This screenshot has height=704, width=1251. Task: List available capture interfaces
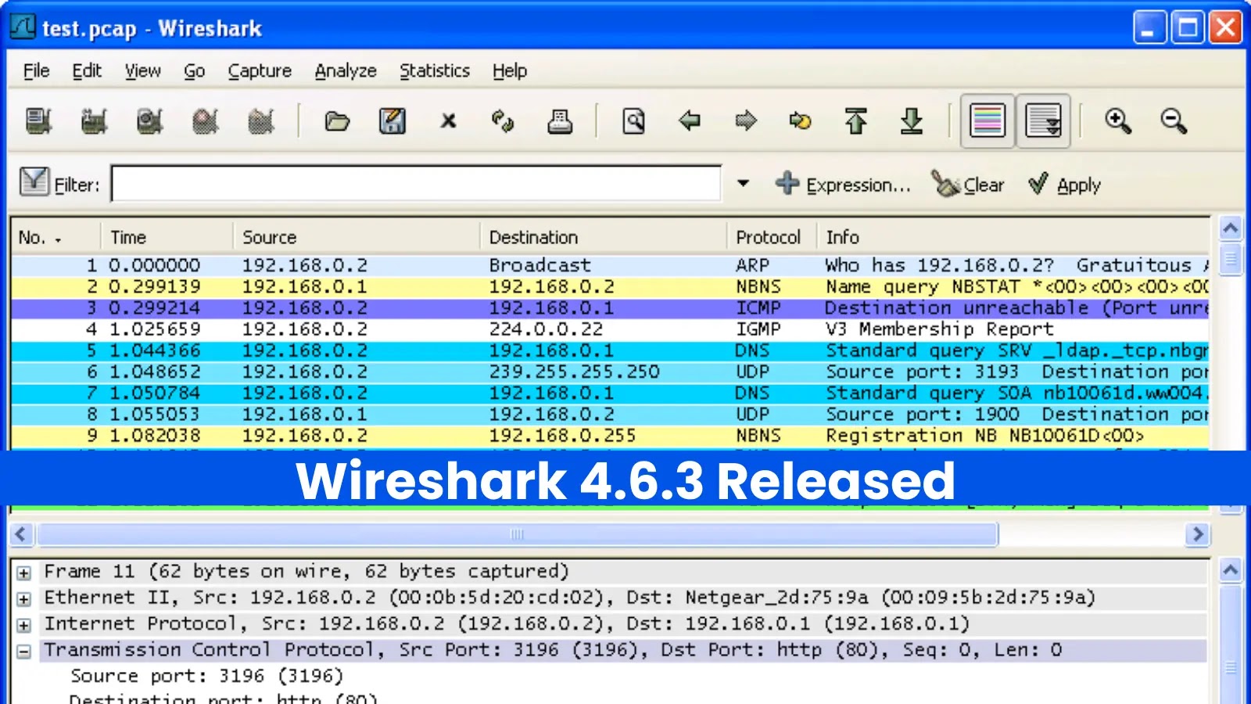click(38, 121)
